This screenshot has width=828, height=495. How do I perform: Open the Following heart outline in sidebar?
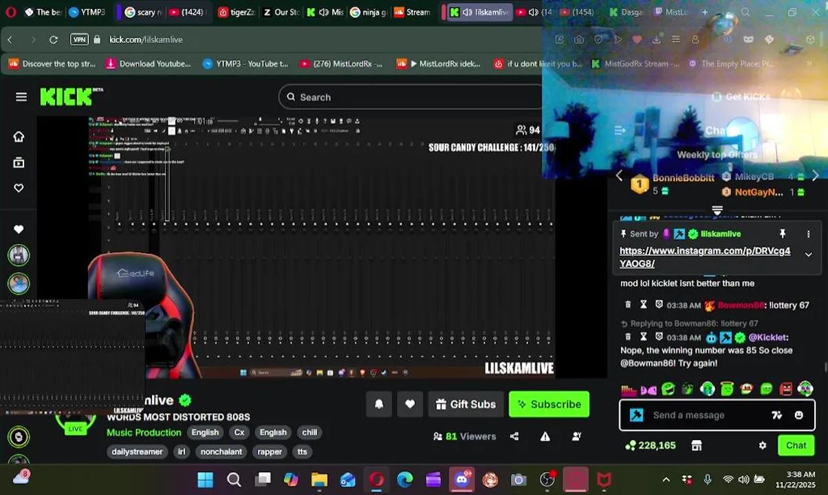tap(19, 188)
